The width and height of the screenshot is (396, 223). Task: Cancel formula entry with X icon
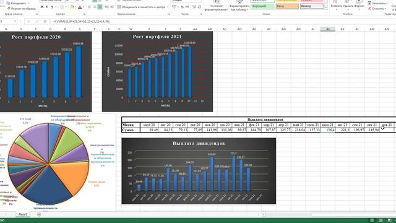point(28,22)
